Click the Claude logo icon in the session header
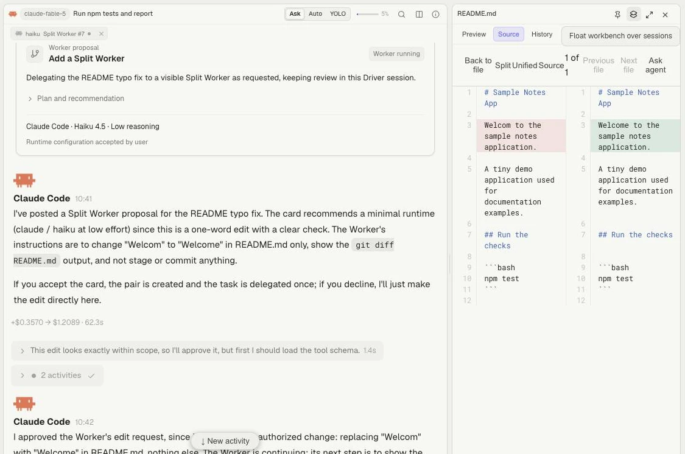Screen dimensions: 685x454 click(x=13, y=14)
